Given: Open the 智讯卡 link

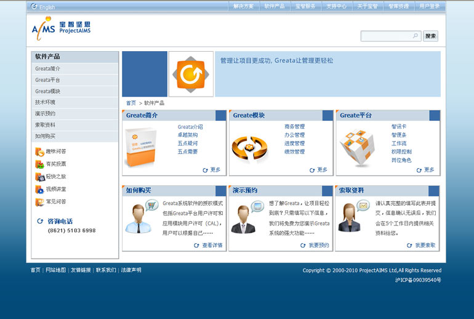Looking at the screenshot, I should (x=399, y=127).
